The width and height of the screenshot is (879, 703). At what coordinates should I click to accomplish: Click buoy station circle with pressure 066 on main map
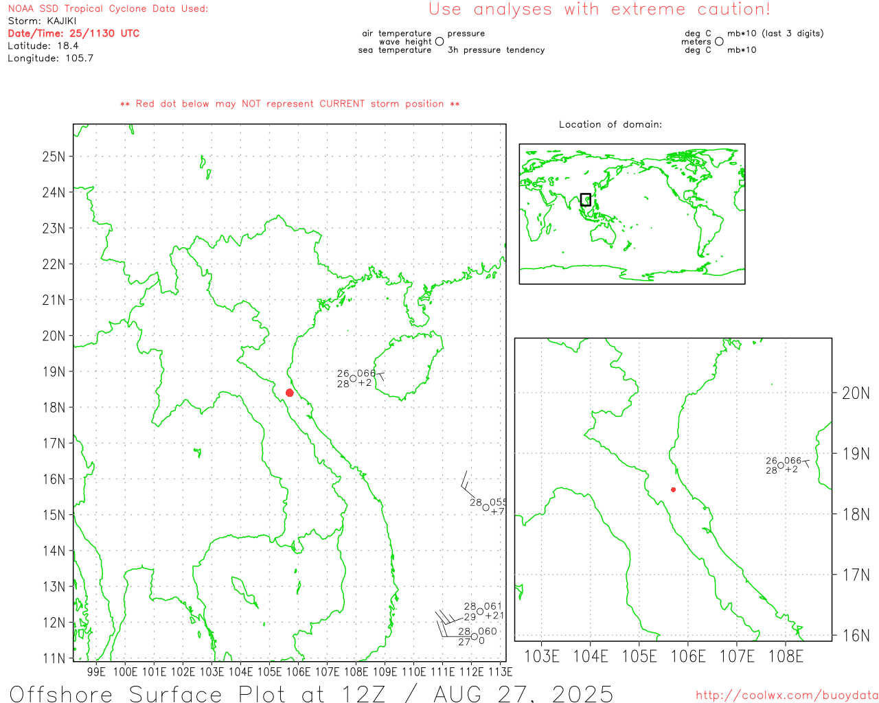pyautogui.click(x=353, y=378)
